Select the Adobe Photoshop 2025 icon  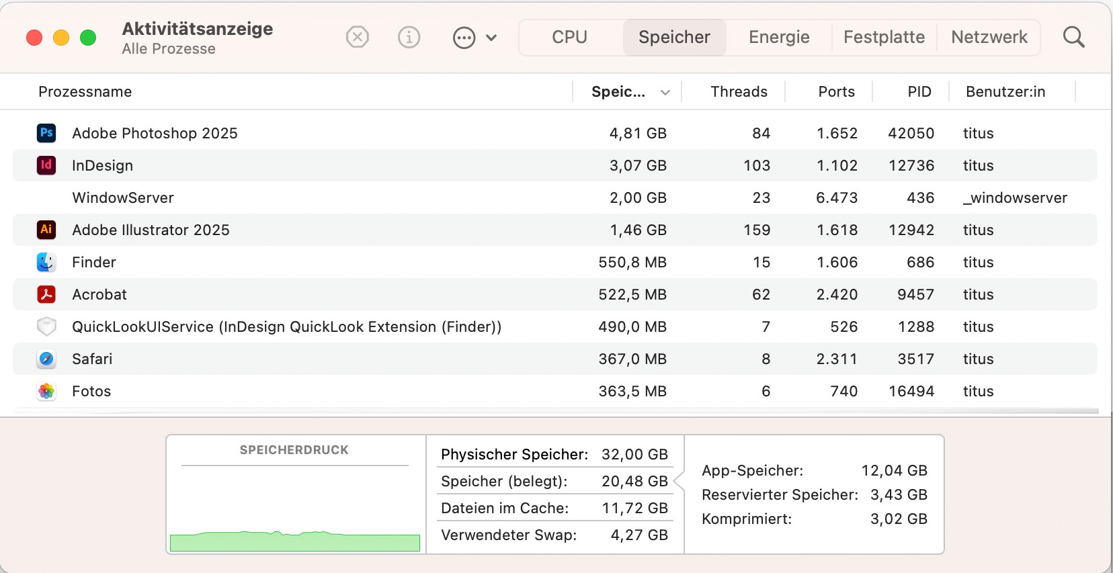[x=46, y=133]
